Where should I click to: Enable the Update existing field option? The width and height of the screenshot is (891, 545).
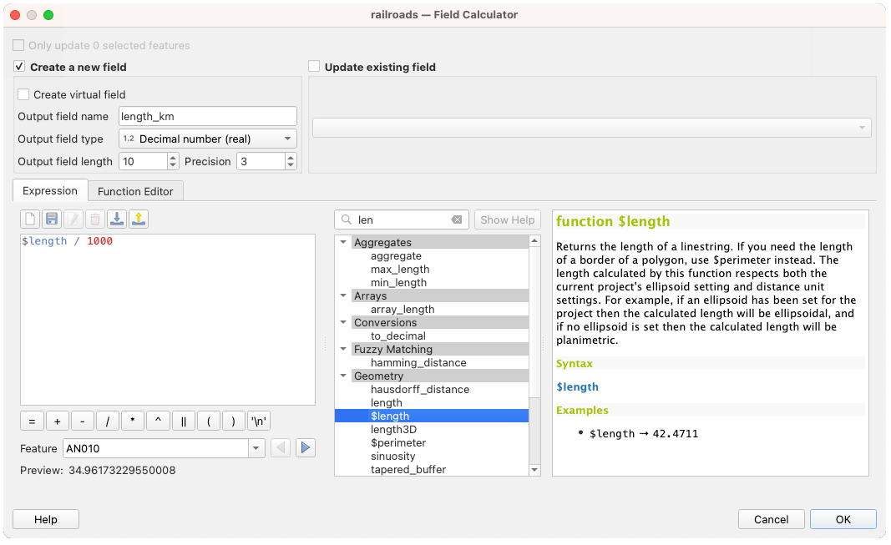point(314,67)
